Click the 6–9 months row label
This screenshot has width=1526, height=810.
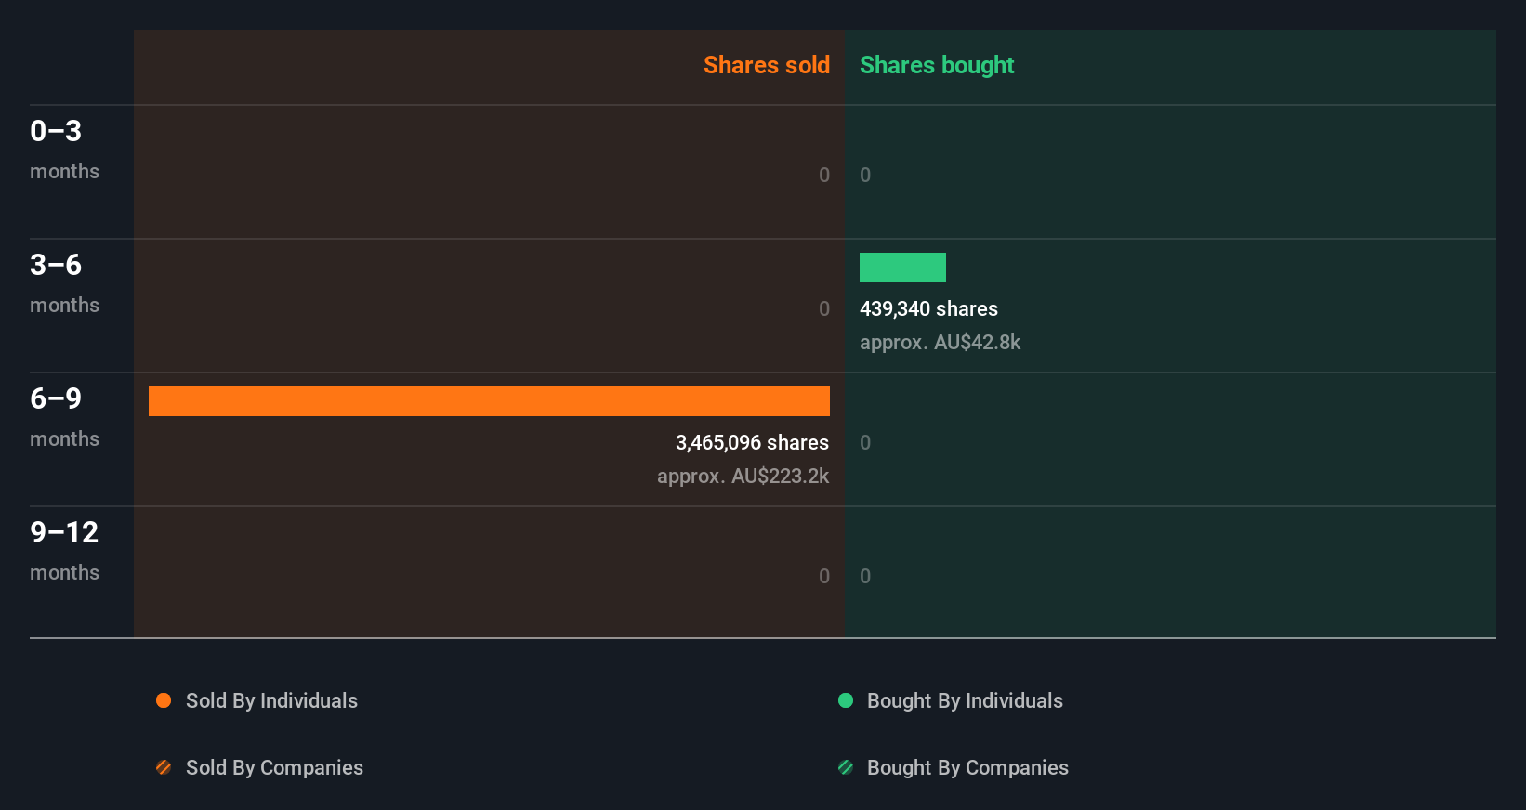pyautogui.click(x=64, y=416)
